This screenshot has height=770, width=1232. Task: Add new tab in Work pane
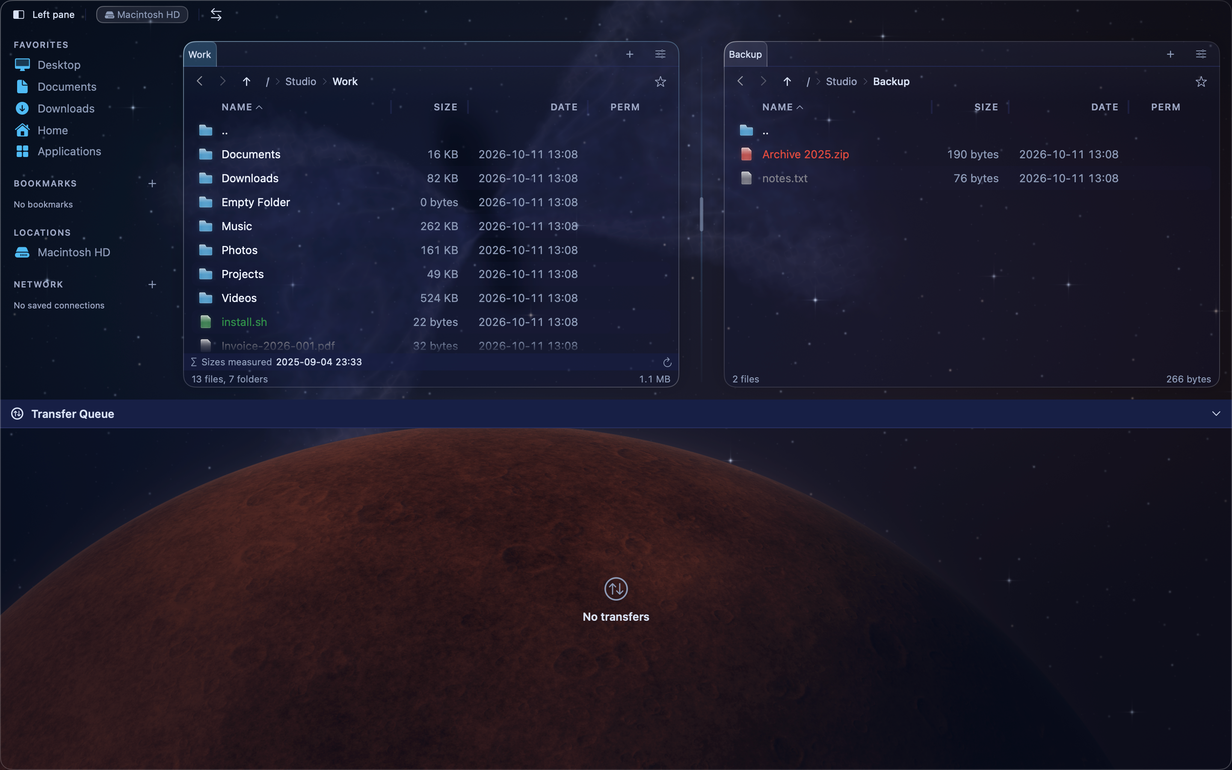(630, 54)
